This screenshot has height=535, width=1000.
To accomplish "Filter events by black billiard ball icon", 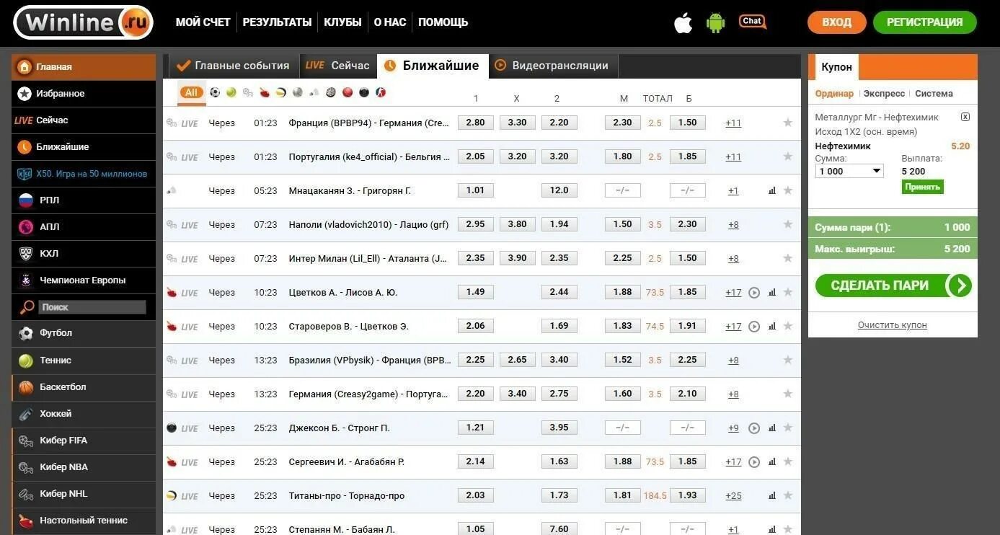I will [364, 92].
